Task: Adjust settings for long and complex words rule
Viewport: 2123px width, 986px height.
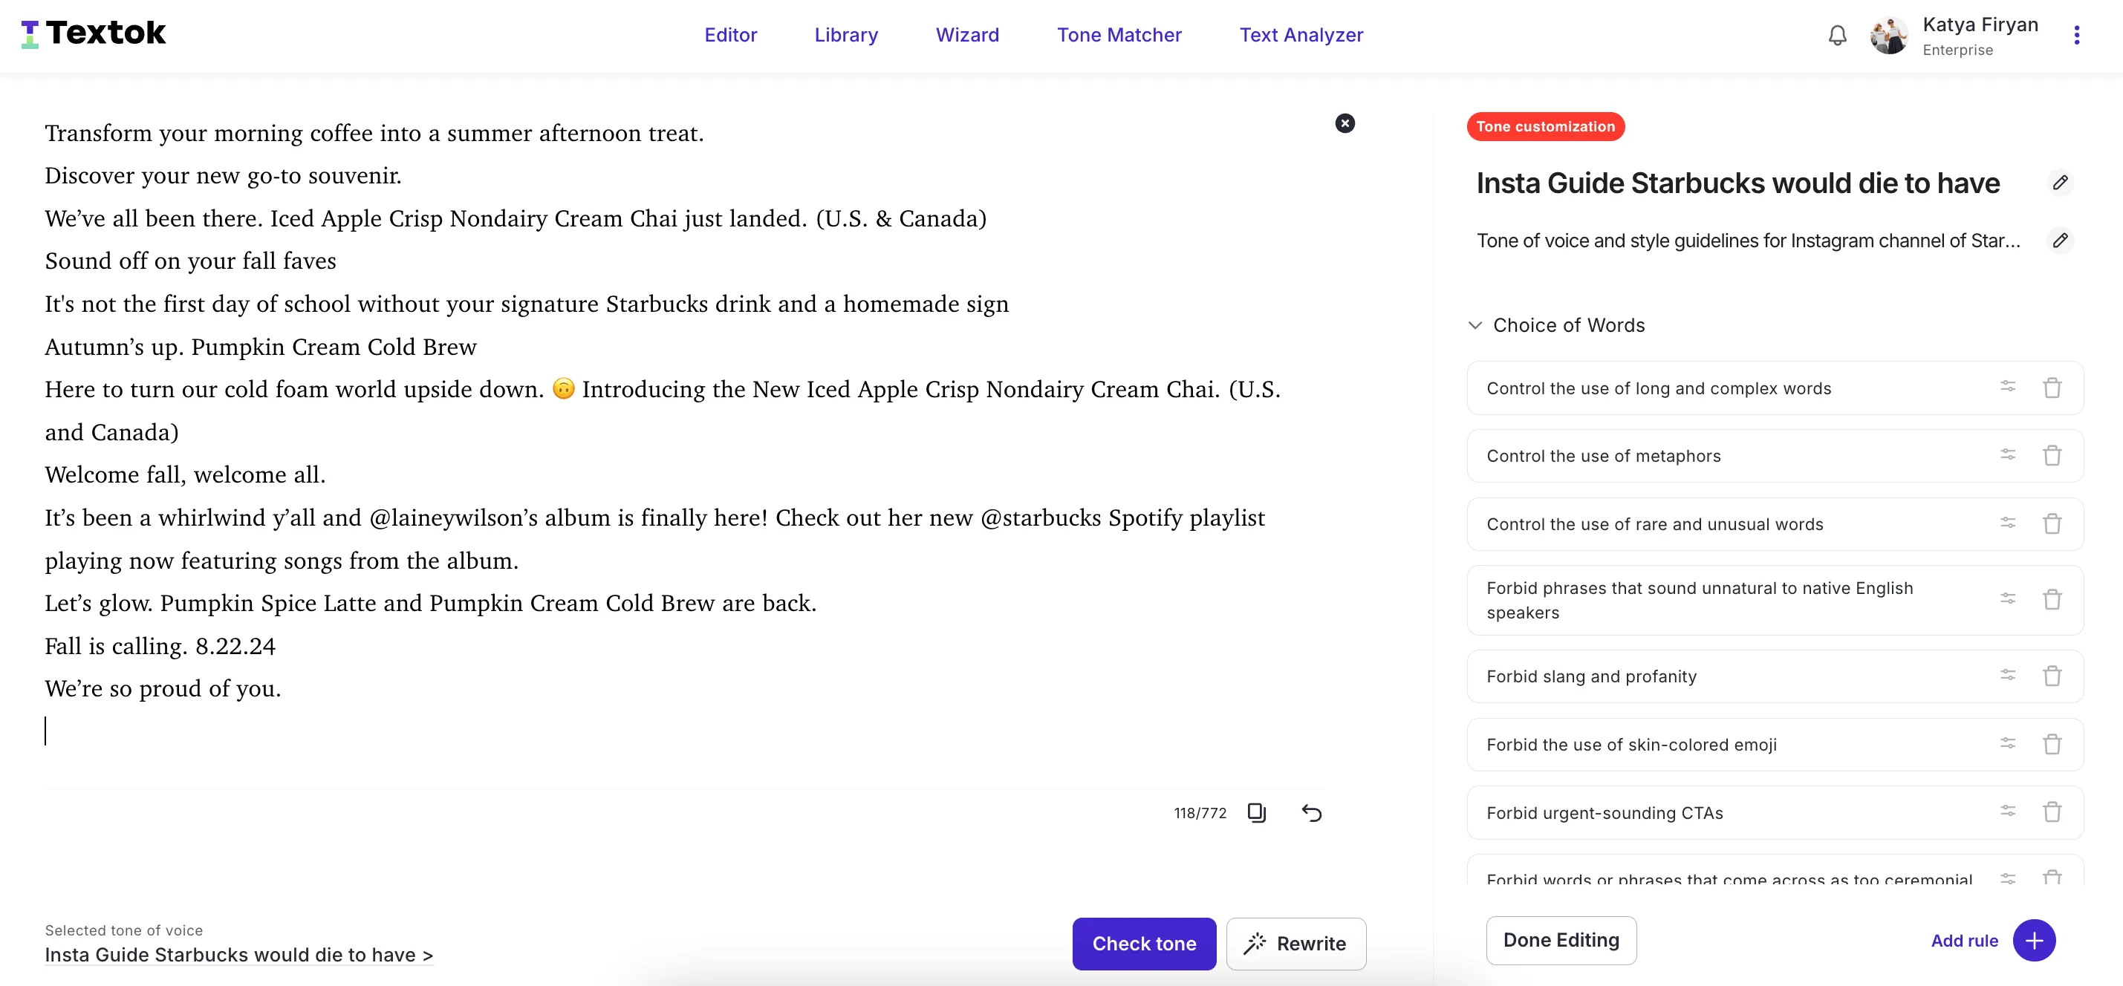Action: [x=2008, y=387]
